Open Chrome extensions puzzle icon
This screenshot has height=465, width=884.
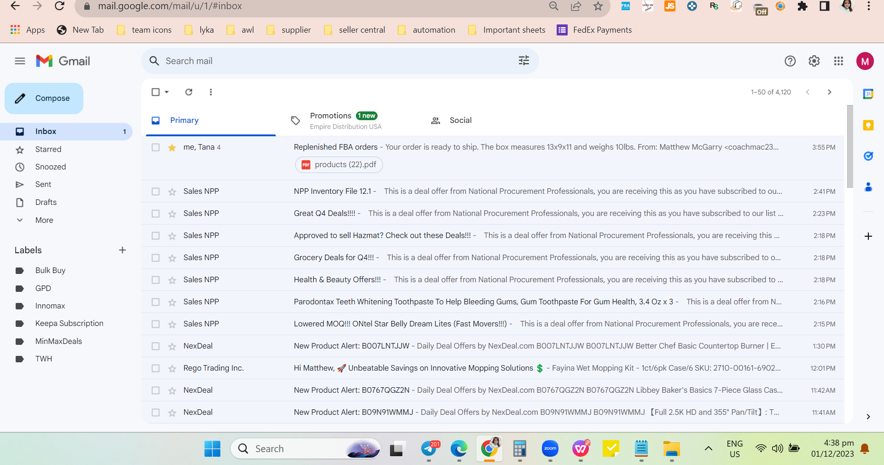[803, 6]
